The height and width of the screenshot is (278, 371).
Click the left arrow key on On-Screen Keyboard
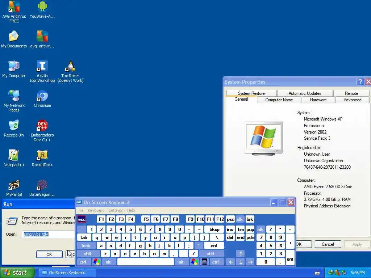click(231, 262)
